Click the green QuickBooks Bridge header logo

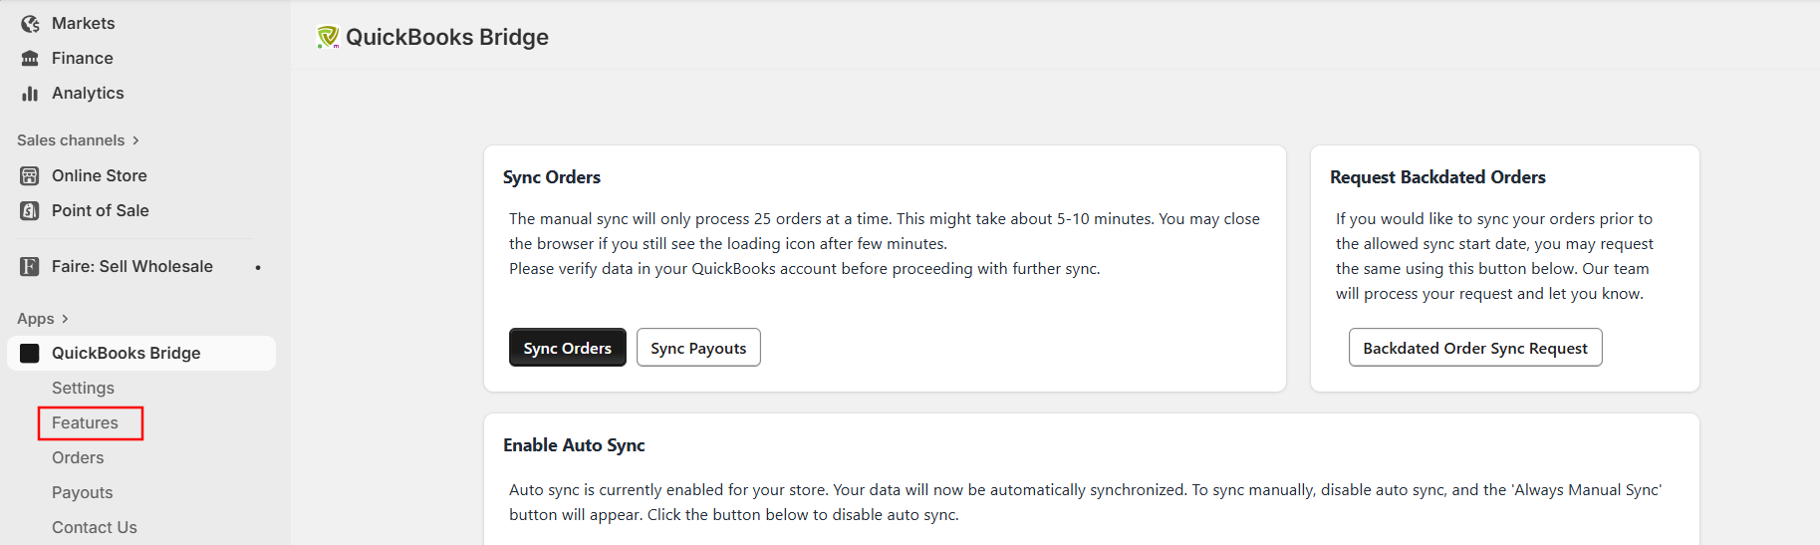pos(328,37)
